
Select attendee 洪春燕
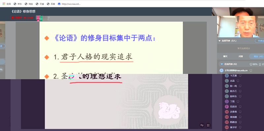pyautogui.click(x=233, y=112)
